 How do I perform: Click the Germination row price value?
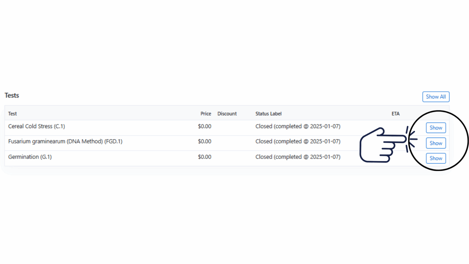[205, 157]
